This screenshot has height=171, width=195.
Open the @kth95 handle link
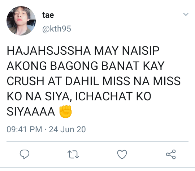pyautogui.click(x=57, y=29)
